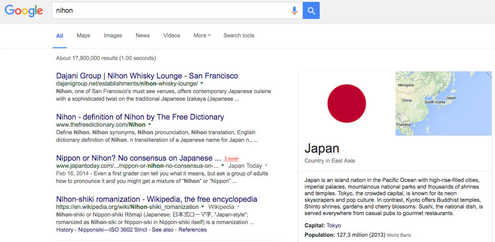This screenshot has width=495, height=242.
Task: Switch to the Images tab
Action: coord(113,35)
